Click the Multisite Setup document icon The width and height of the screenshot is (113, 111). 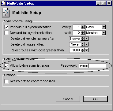[x=6, y=13]
